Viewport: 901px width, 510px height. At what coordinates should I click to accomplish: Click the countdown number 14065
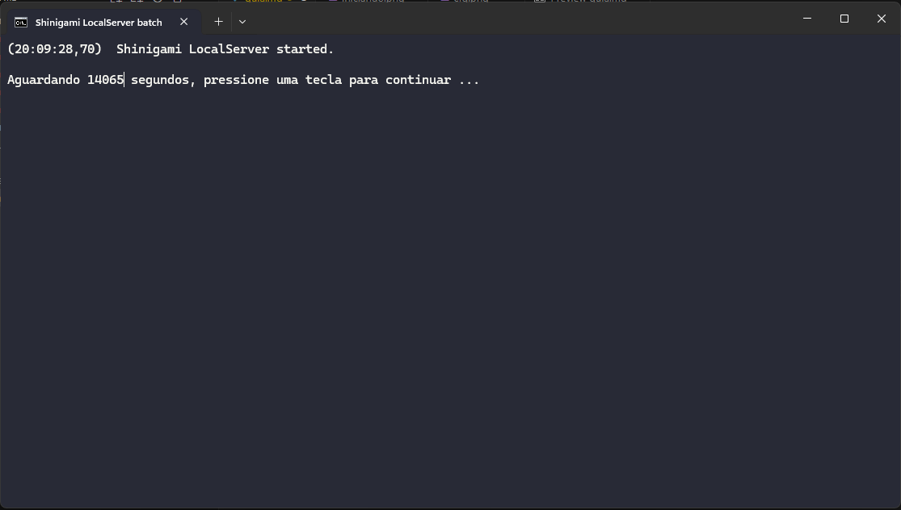(x=105, y=80)
